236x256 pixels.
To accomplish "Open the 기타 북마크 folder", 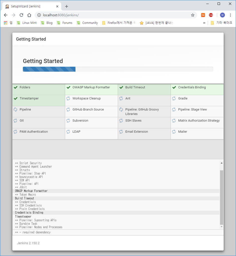I will [221, 23].
